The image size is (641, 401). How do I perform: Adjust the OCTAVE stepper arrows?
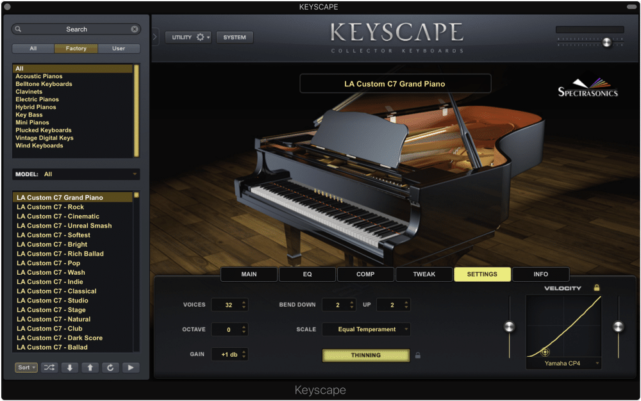244,329
